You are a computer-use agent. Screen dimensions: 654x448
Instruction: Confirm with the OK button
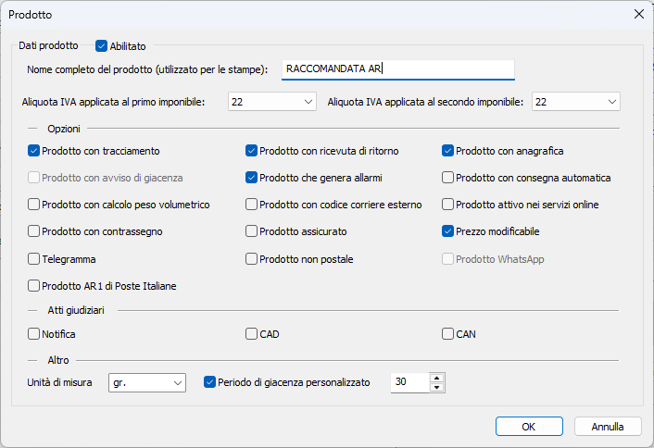pos(529,427)
